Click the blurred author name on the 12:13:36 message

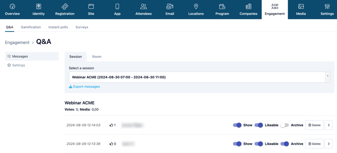[x=128, y=144]
